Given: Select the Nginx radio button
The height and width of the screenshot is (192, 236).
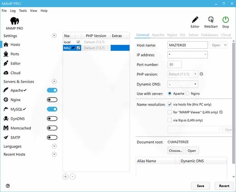Looking at the screenshot, I should 188,93.
